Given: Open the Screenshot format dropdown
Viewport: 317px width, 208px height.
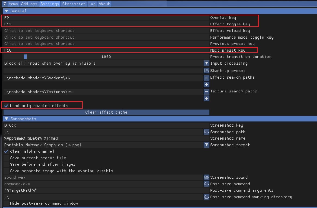Looking at the screenshot, I should 207,145.
